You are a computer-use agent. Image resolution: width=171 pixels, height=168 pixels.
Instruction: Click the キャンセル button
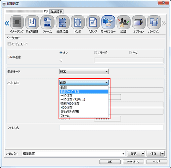point(133,162)
